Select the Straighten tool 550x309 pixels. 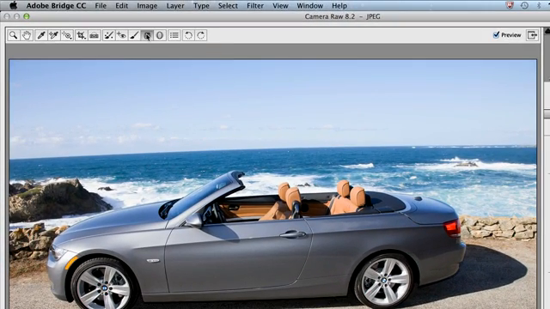[x=94, y=35]
